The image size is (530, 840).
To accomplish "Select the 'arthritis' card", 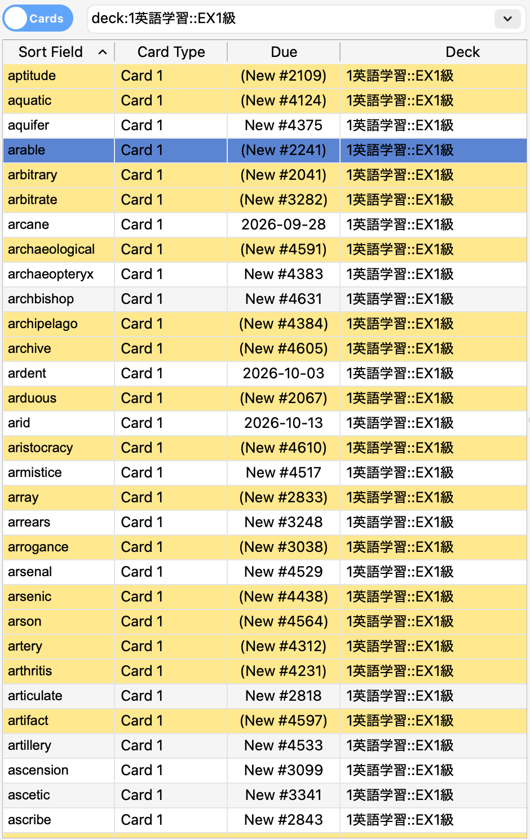I will (x=265, y=671).
